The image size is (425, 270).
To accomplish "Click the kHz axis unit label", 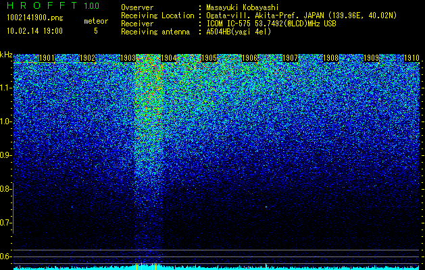I will pyautogui.click(x=6, y=55).
